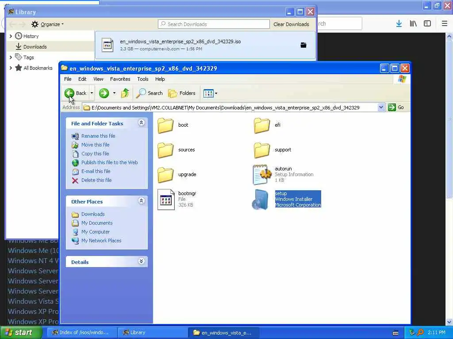Screen dimensions: 453x339
Task: Open the Tools menu
Action: pyautogui.click(x=143, y=79)
